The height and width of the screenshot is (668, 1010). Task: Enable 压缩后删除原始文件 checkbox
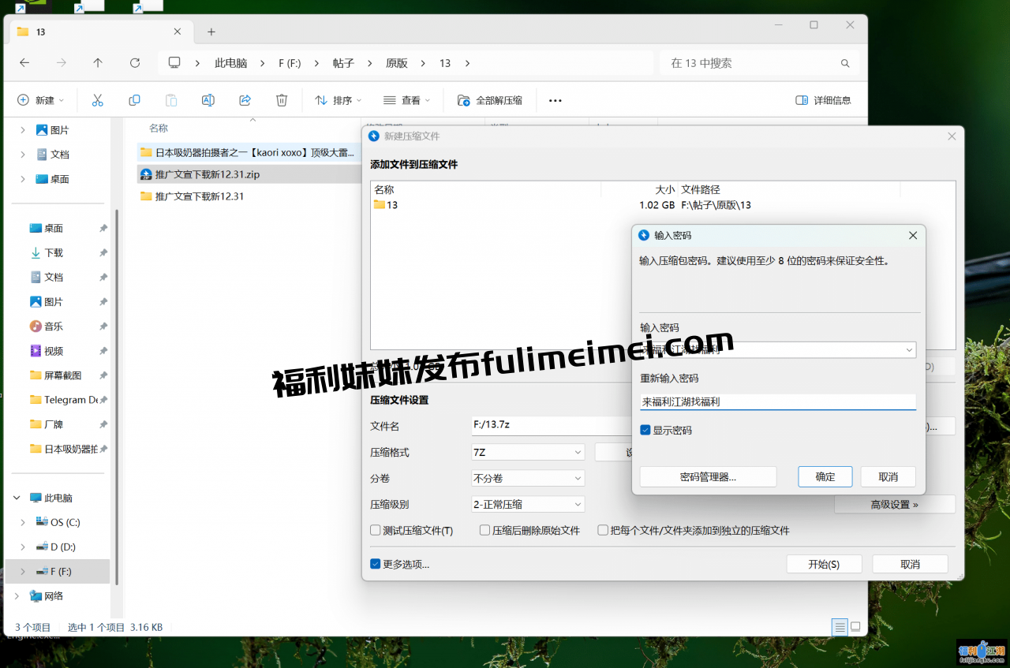[485, 530]
